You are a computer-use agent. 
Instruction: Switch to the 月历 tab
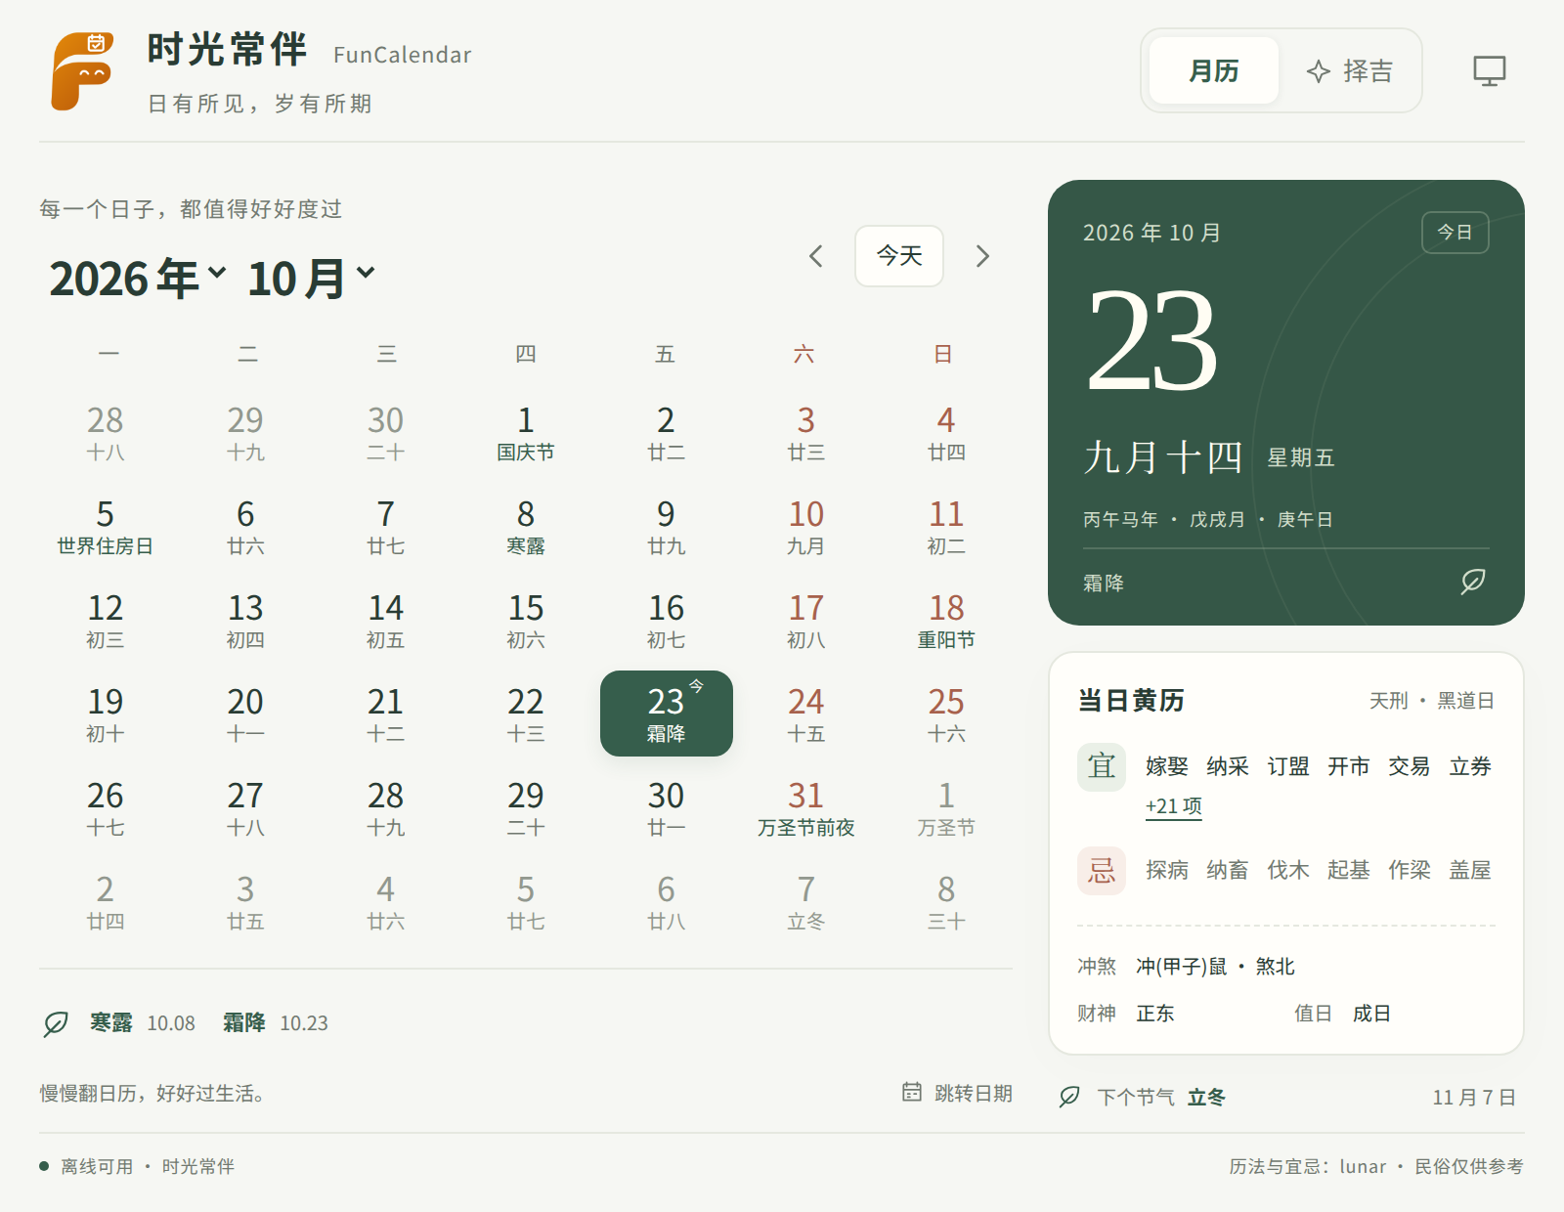point(1214,70)
